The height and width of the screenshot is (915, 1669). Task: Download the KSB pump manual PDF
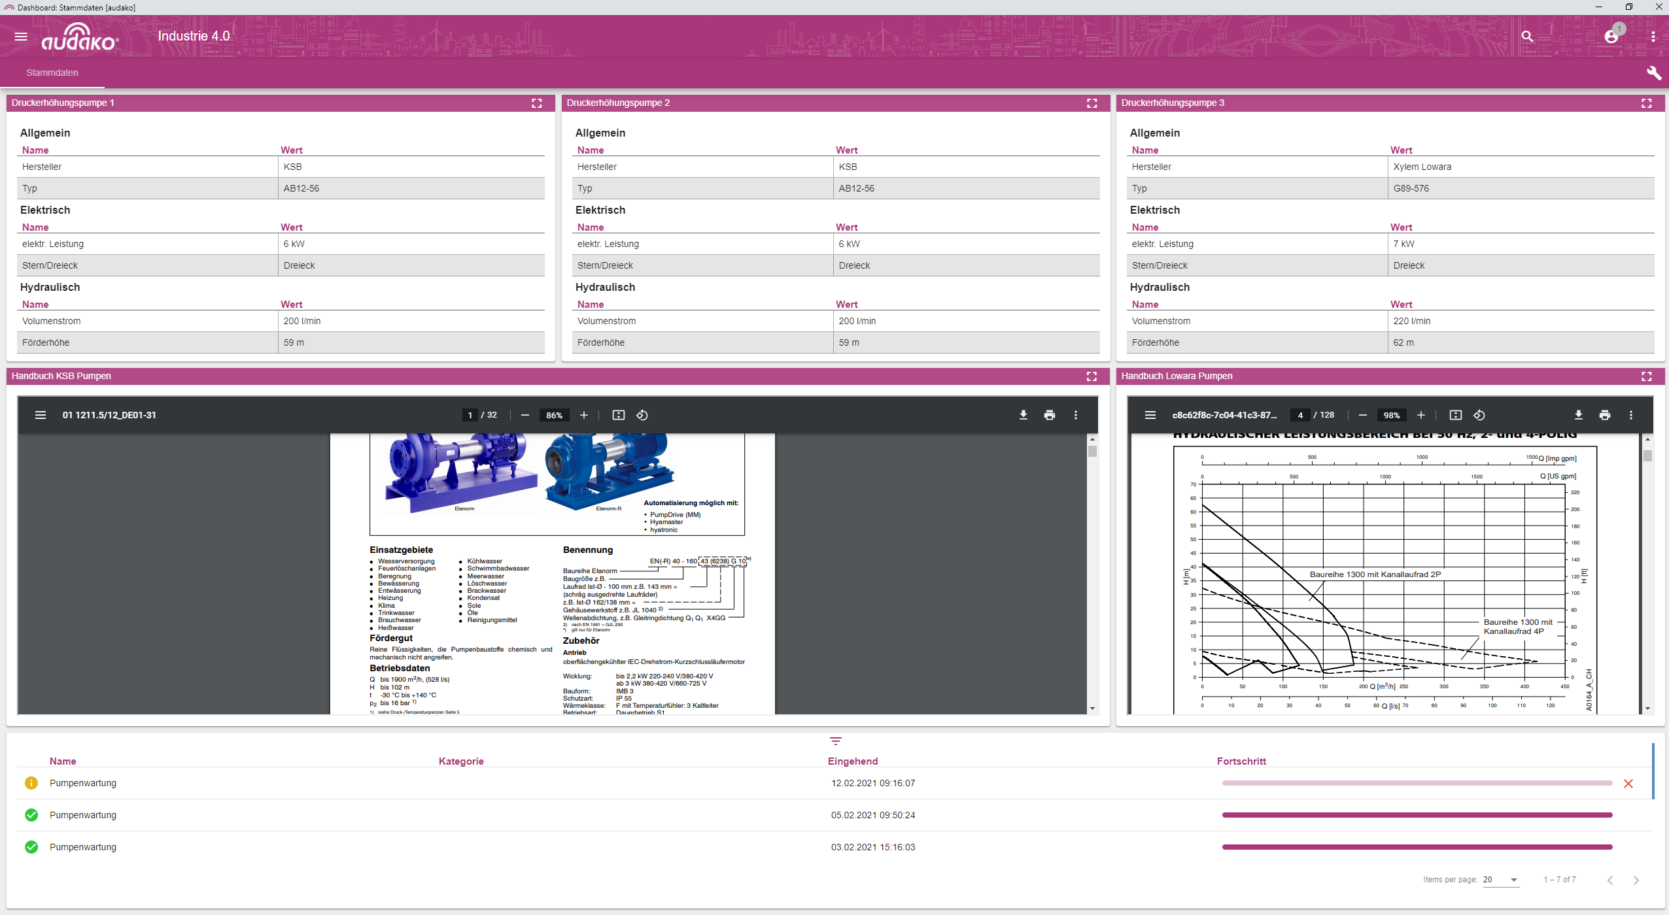click(x=1023, y=414)
